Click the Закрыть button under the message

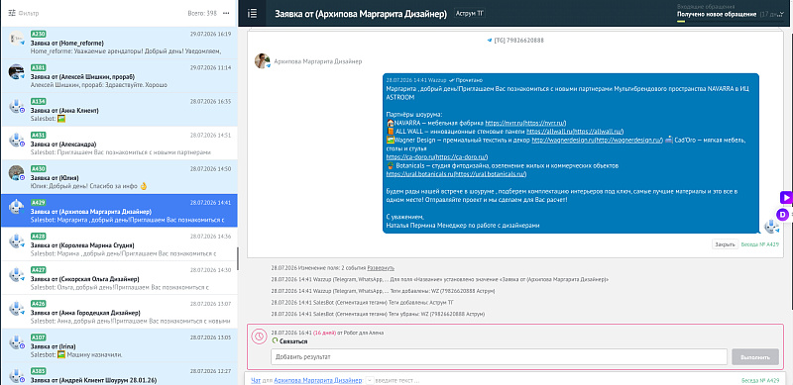725,244
